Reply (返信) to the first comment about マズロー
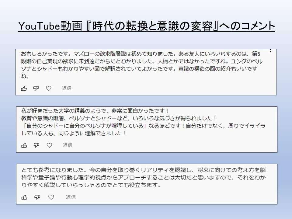This screenshot has width=292, height=219. [67, 89]
